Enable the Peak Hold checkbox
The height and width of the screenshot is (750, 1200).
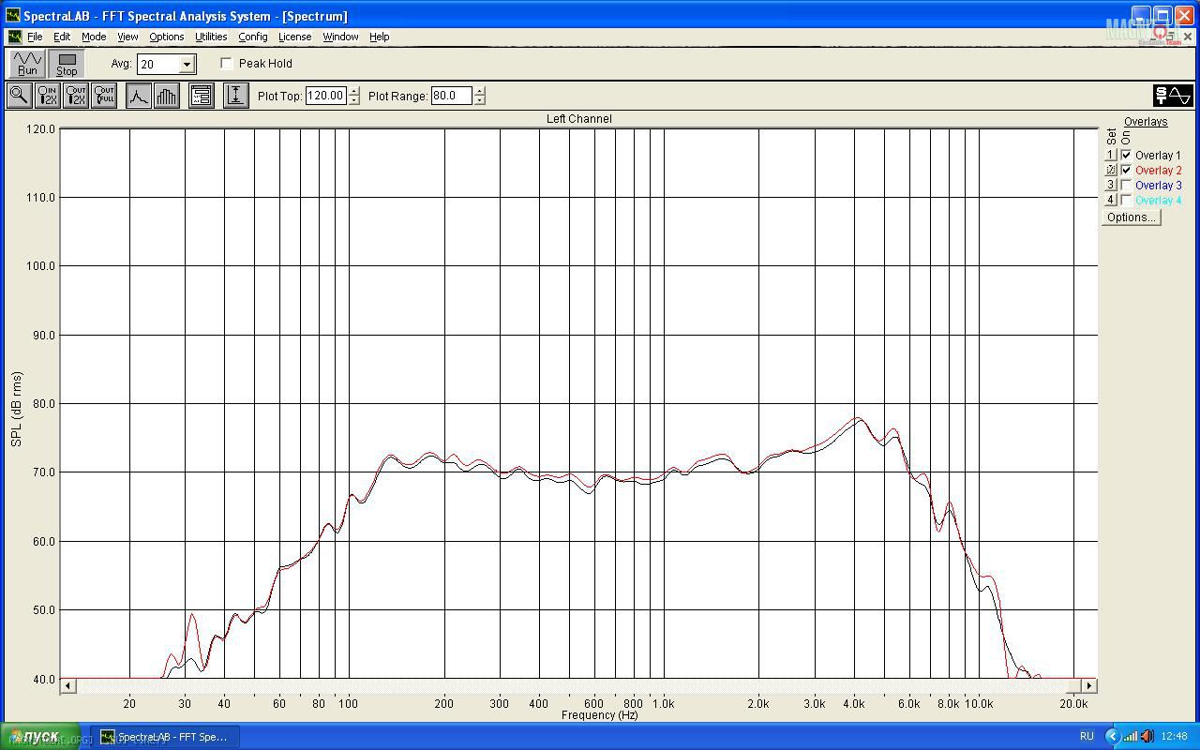point(227,64)
